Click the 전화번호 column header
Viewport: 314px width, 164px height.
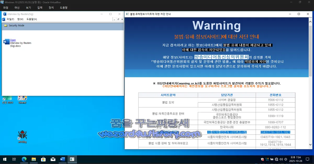click(x=276, y=95)
